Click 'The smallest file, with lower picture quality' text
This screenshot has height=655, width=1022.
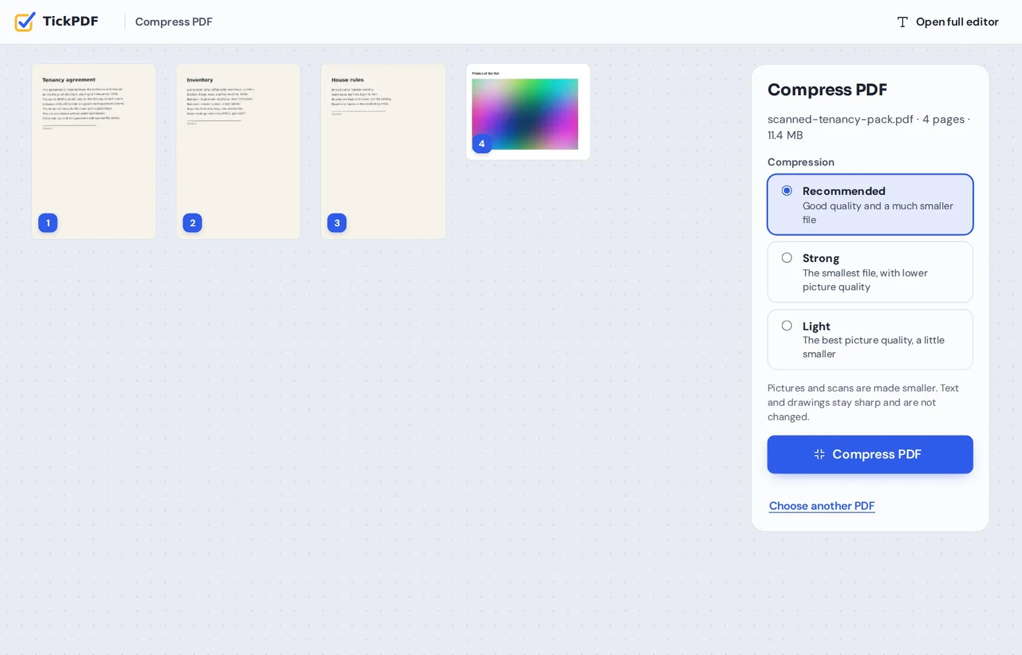[865, 280]
